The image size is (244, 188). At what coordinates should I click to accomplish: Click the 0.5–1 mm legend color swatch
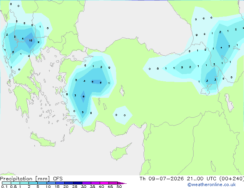(x=15, y=183)
